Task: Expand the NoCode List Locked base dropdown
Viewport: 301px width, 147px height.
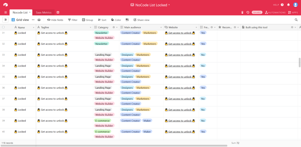Action: tap(169, 5)
